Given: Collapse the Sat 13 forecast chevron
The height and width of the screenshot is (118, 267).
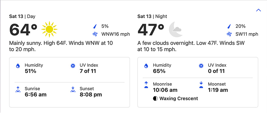Looking at the screenshot, I should pyautogui.click(x=258, y=10).
